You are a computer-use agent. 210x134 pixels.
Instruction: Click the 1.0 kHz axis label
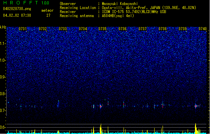[3, 60]
